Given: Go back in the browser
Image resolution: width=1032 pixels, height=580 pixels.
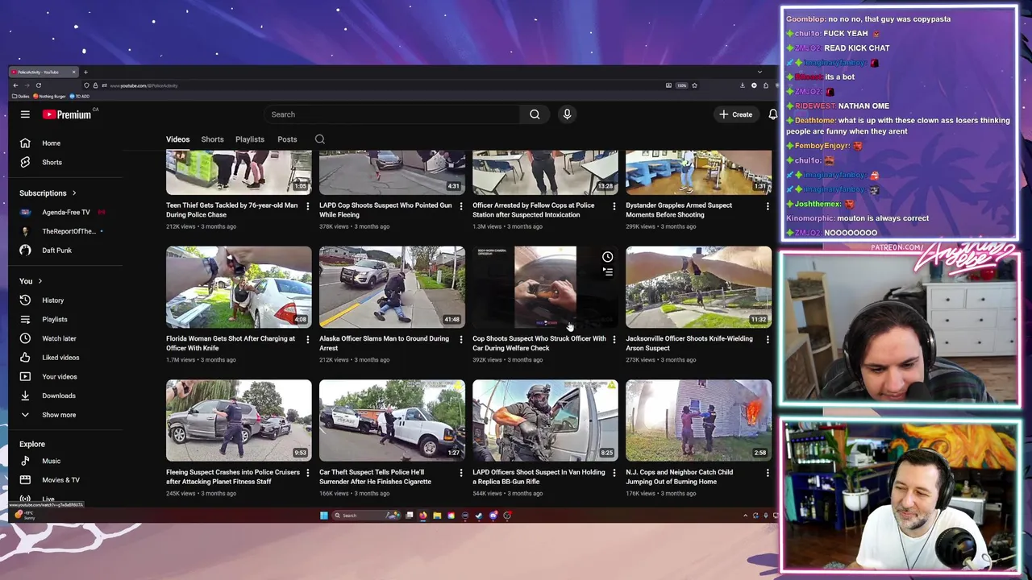Looking at the screenshot, I should point(15,85).
